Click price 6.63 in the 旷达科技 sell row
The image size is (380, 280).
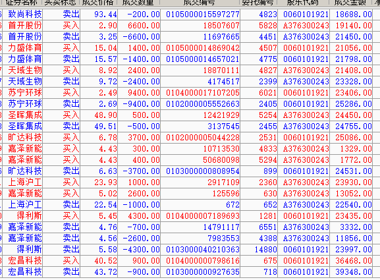pos(108,171)
